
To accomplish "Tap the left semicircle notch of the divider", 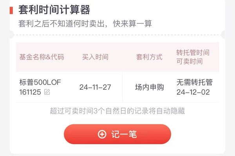I will [x=12, y=35].
